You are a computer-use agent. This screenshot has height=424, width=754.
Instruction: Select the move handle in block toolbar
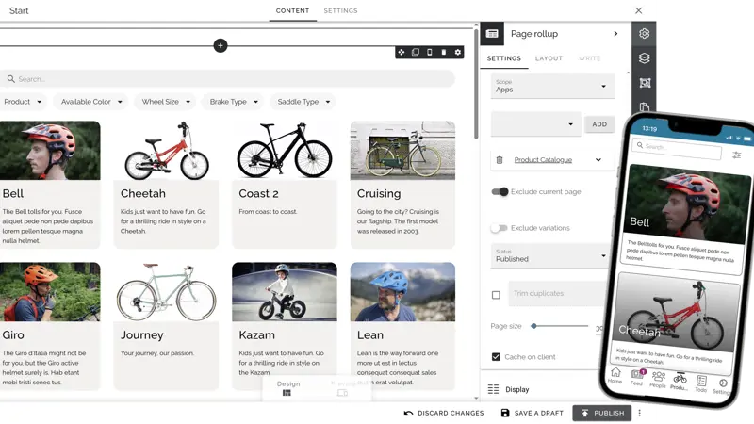402,52
